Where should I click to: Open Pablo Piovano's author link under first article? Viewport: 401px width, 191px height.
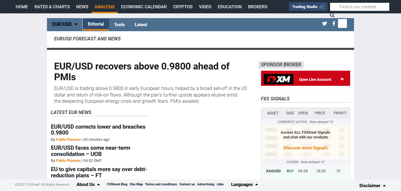tap(68, 140)
